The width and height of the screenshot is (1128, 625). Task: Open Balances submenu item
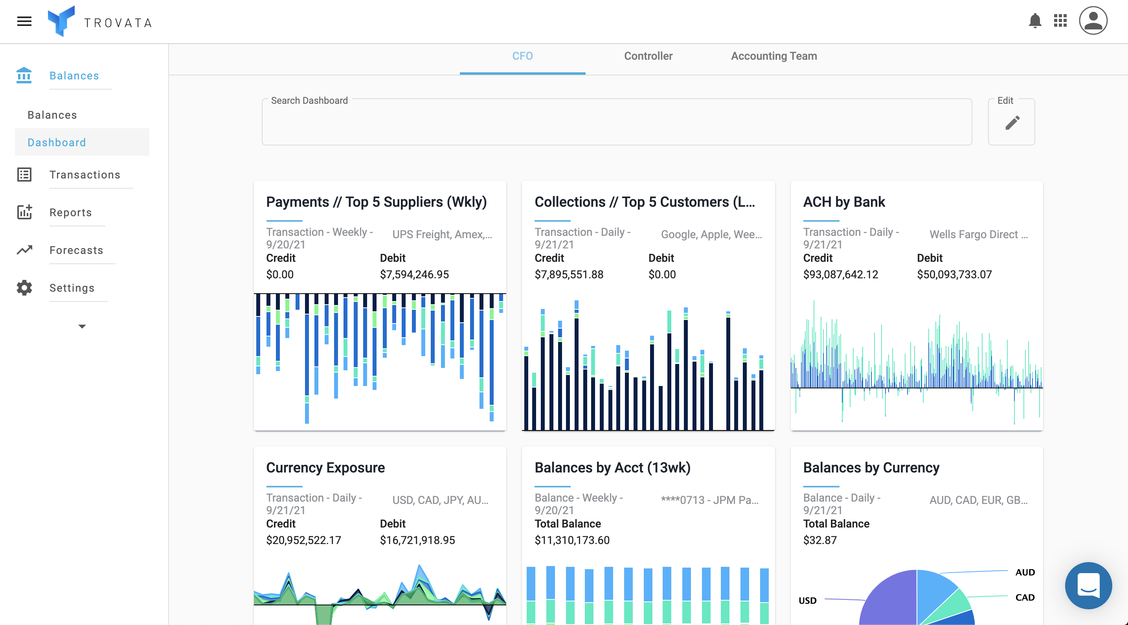point(52,115)
